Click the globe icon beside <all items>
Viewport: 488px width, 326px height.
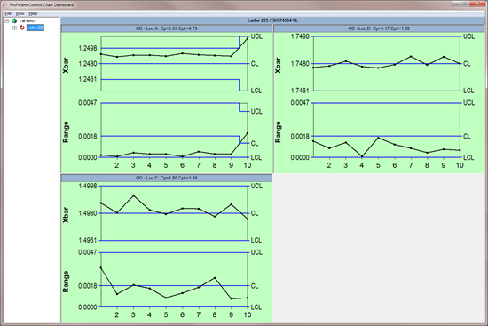click(x=14, y=21)
